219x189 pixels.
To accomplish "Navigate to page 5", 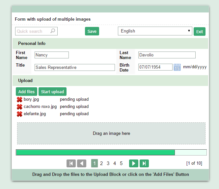I will pyautogui.click(x=121, y=163).
